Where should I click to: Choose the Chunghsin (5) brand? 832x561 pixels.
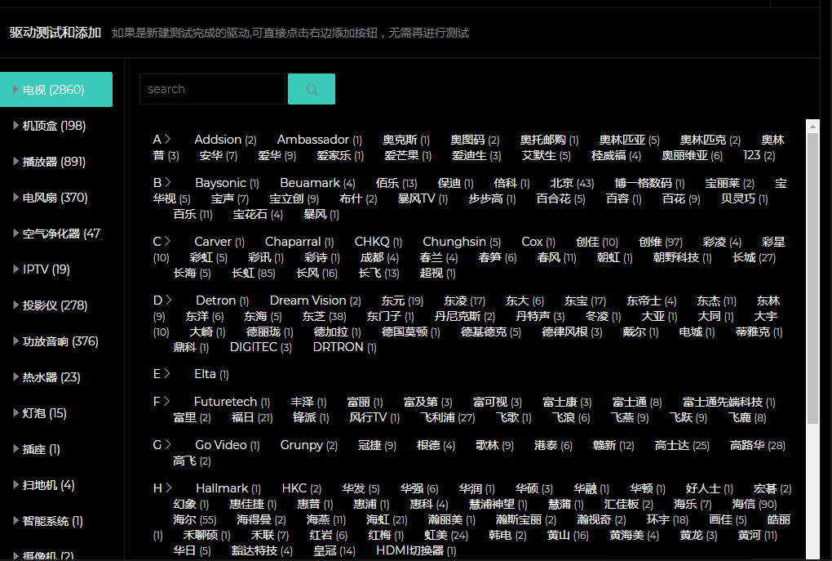coord(462,242)
